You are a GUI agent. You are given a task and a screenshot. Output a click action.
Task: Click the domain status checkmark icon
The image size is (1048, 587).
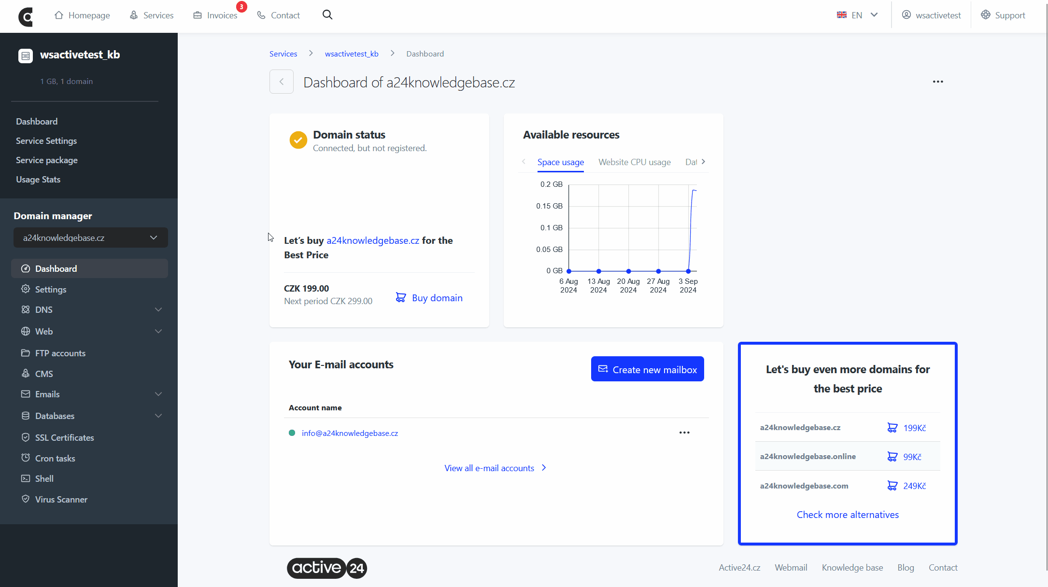(x=298, y=140)
